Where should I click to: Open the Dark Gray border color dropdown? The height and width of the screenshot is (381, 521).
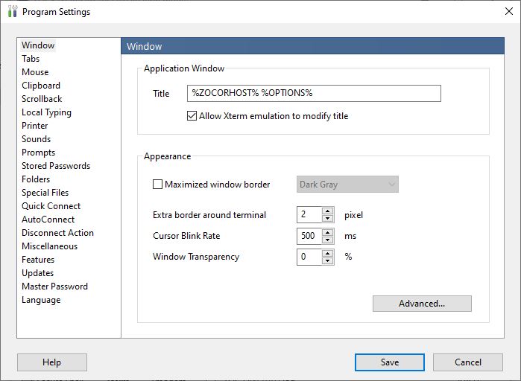tap(347, 184)
